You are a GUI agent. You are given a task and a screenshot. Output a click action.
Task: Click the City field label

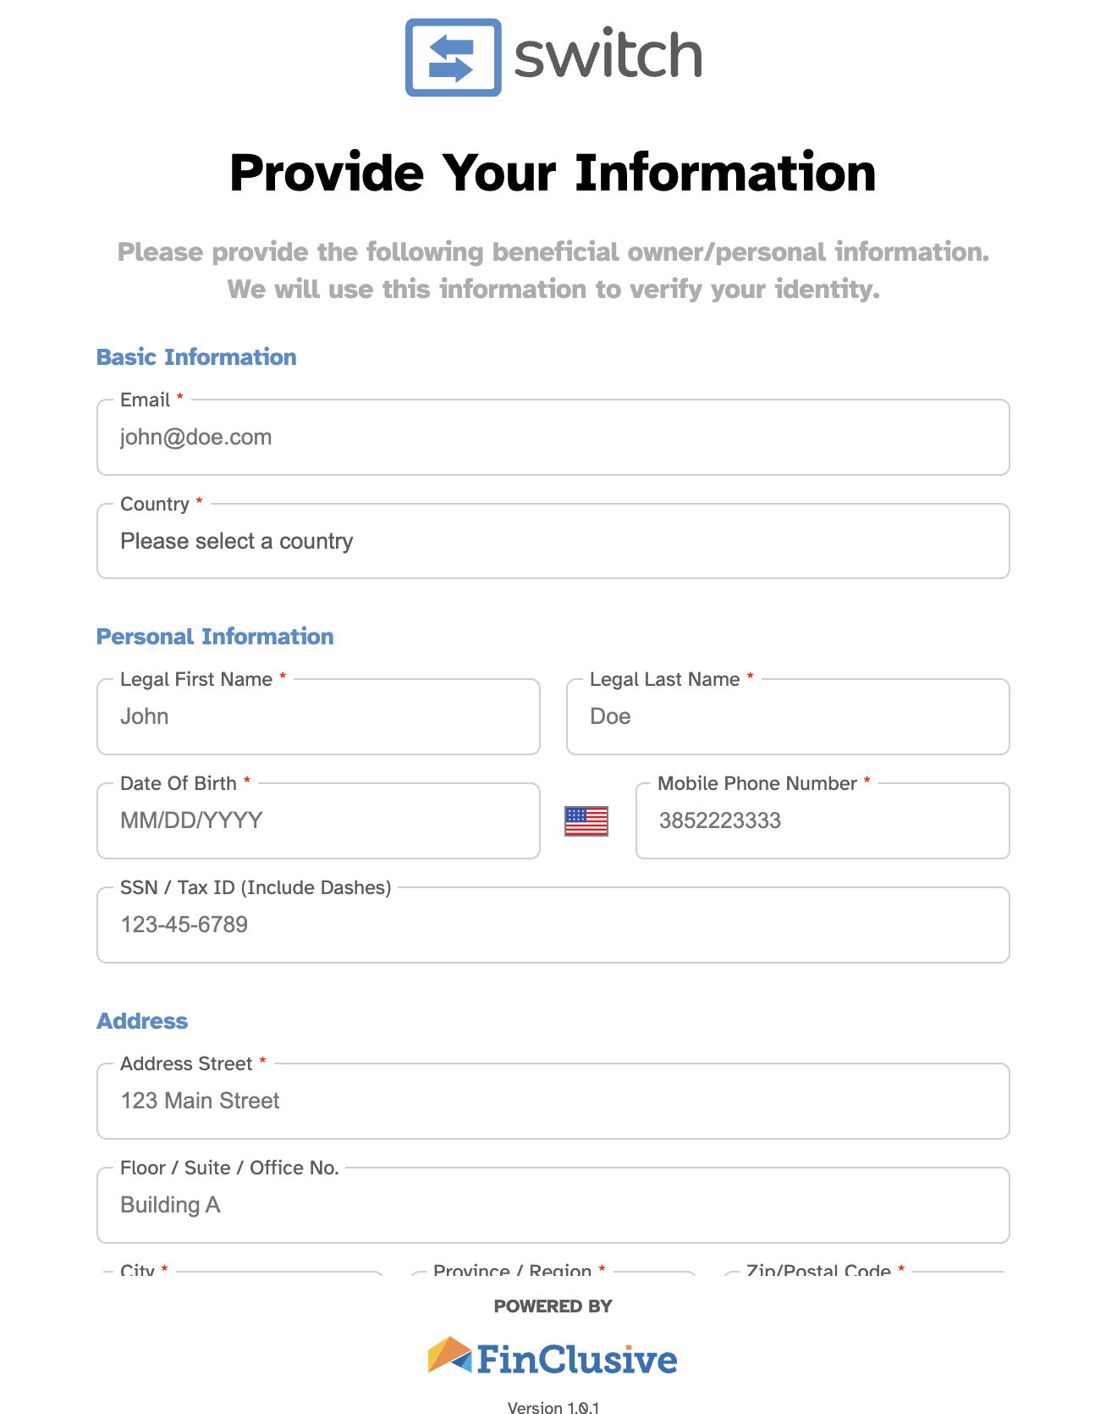click(x=138, y=1269)
